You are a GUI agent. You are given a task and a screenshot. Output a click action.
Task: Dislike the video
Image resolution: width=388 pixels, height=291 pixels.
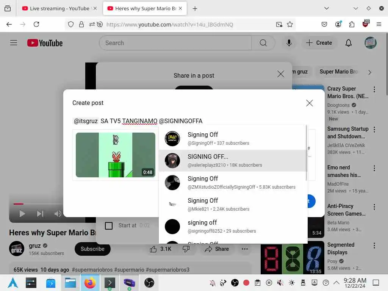click(x=186, y=249)
